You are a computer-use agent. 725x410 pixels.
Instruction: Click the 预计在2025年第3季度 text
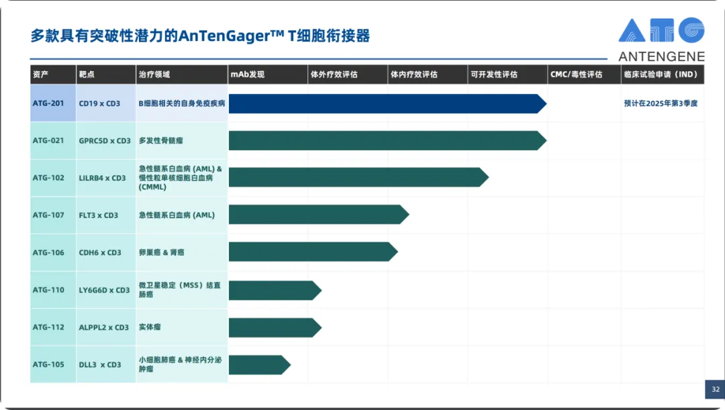point(661,103)
